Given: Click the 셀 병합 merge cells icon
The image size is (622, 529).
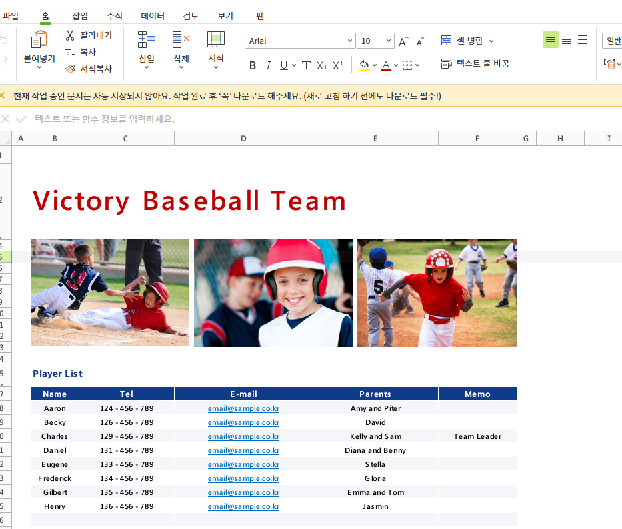Looking at the screenshot, I should coord(446,41).
